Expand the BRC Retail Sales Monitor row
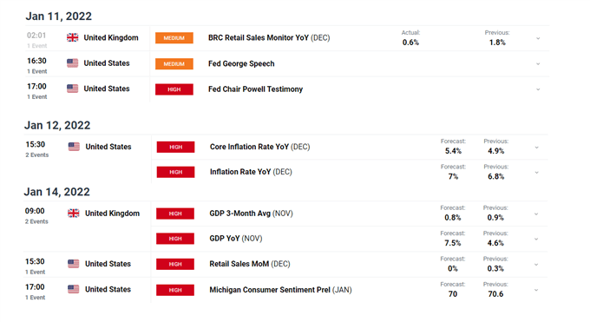This screenshot has width=590, height=322. tap(538, 38)
